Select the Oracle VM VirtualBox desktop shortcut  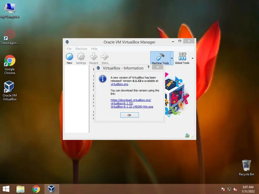tap(10, 91)
